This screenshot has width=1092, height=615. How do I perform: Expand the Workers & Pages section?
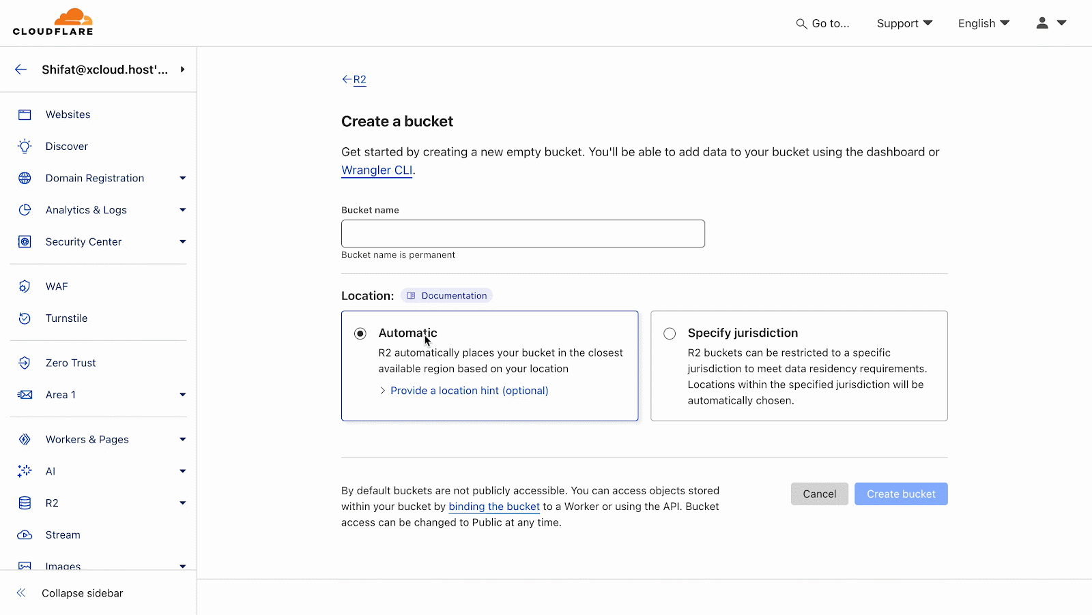(182, 439)
